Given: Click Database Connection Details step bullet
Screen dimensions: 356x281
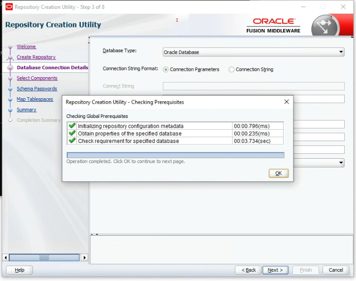Looking at the screenshot, I should click(x=10, y=68).
